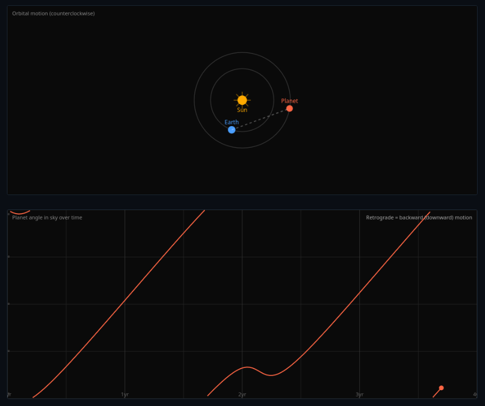Click the sun's bottom ray spoke
This screenshot has width=485, height=406.
pyautogui.click(x=242, y=107)
